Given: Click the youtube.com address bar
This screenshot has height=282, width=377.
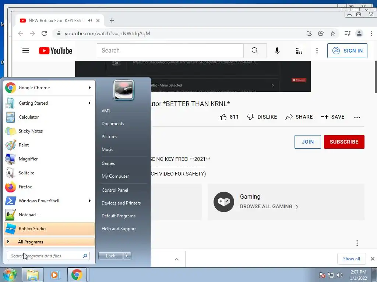Looking at the screenshot, I should pos(178,33).
